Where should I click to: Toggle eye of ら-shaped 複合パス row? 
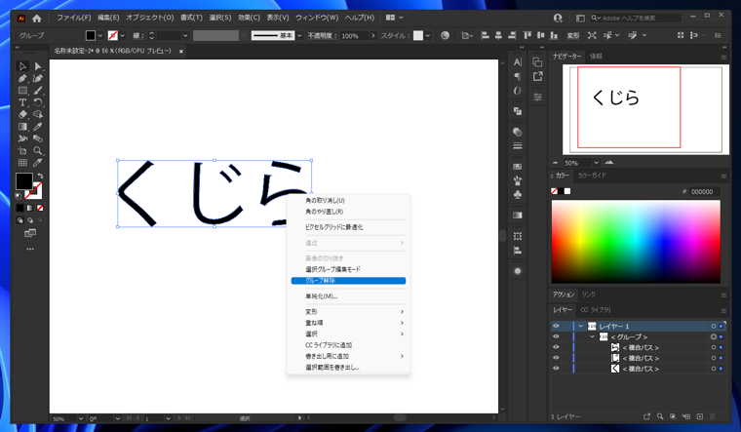[556, 347]
